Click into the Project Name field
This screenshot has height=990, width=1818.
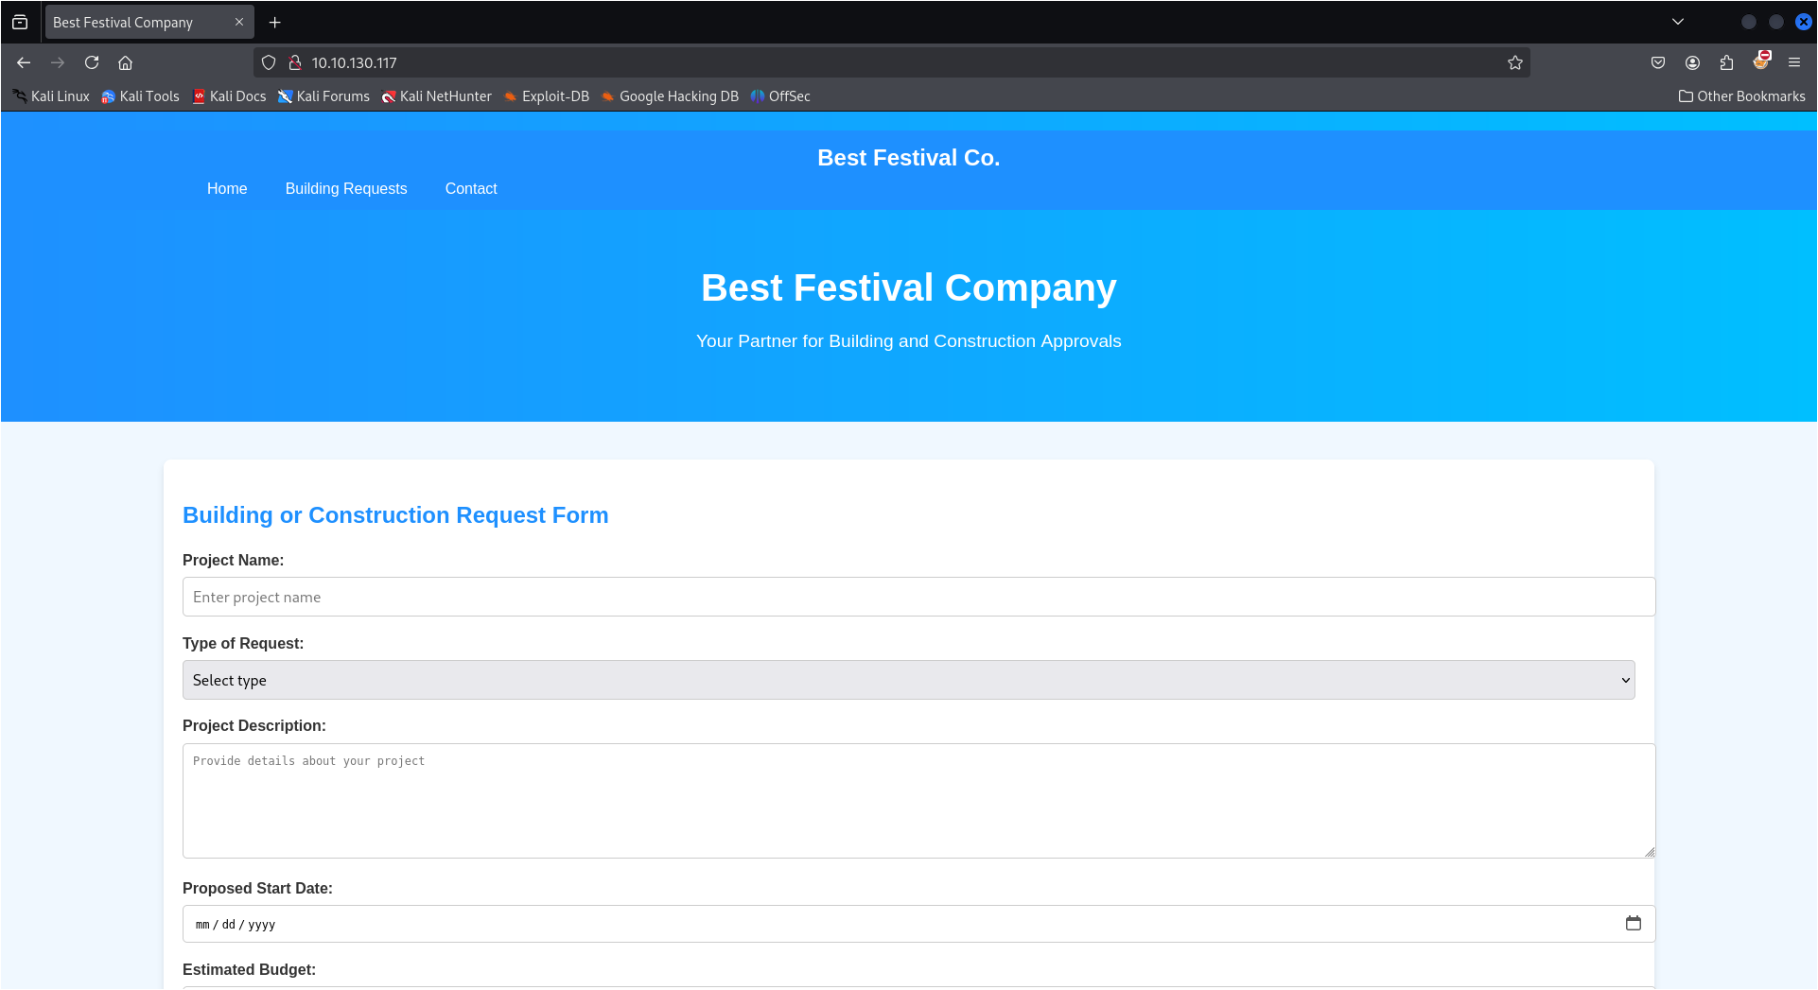pos(918,597)
